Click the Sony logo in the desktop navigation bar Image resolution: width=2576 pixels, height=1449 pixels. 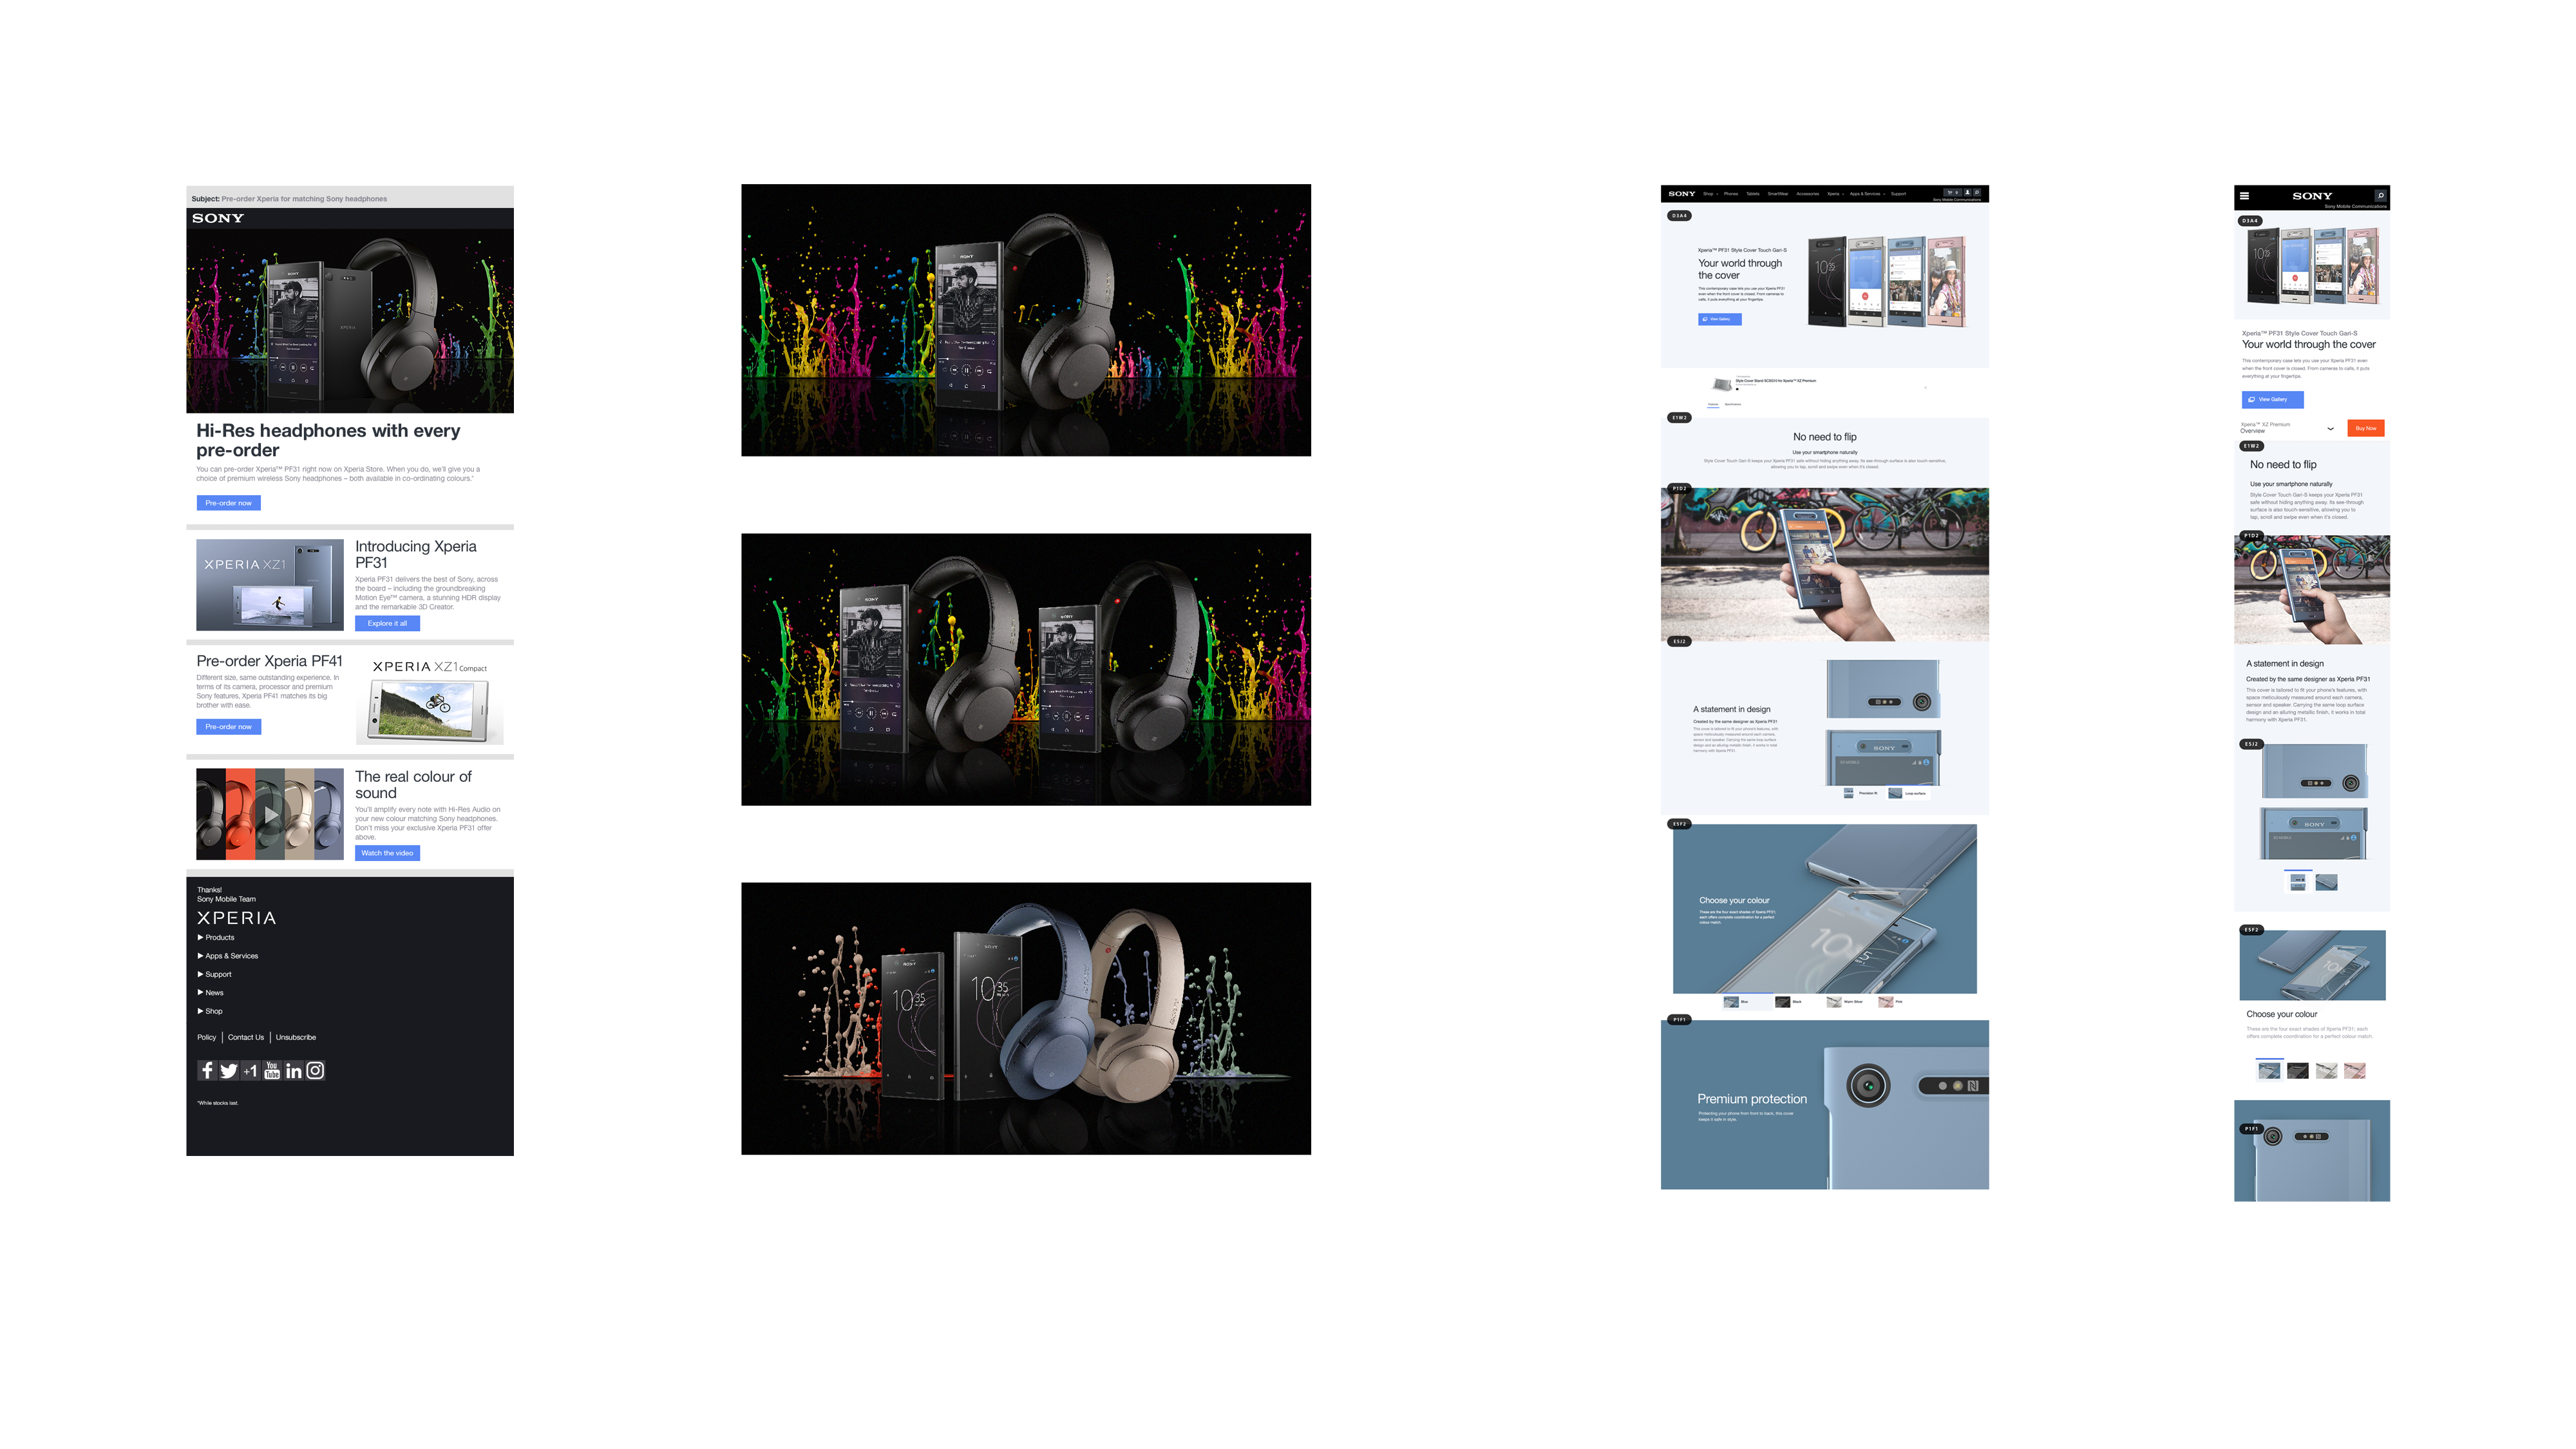(1682, 194)
